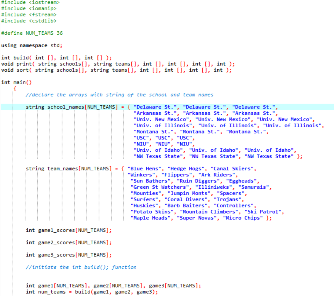Click the 'team_names' array identifier
334x296 pixels.
pyautogui.click(x=63, y=169)
